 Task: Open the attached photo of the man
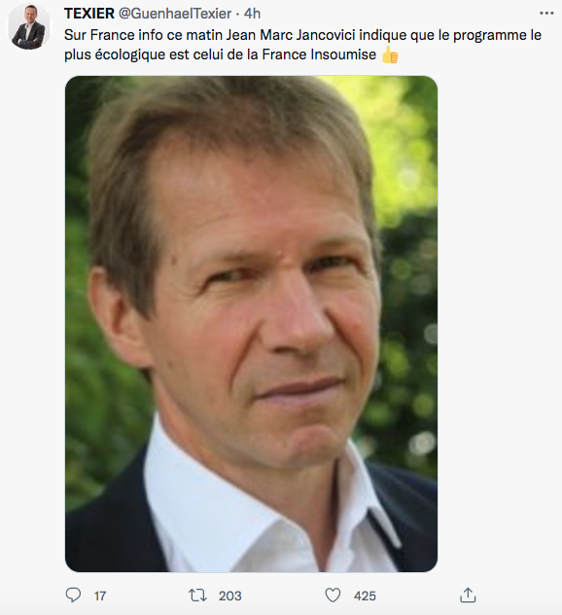tap(251, 324)
